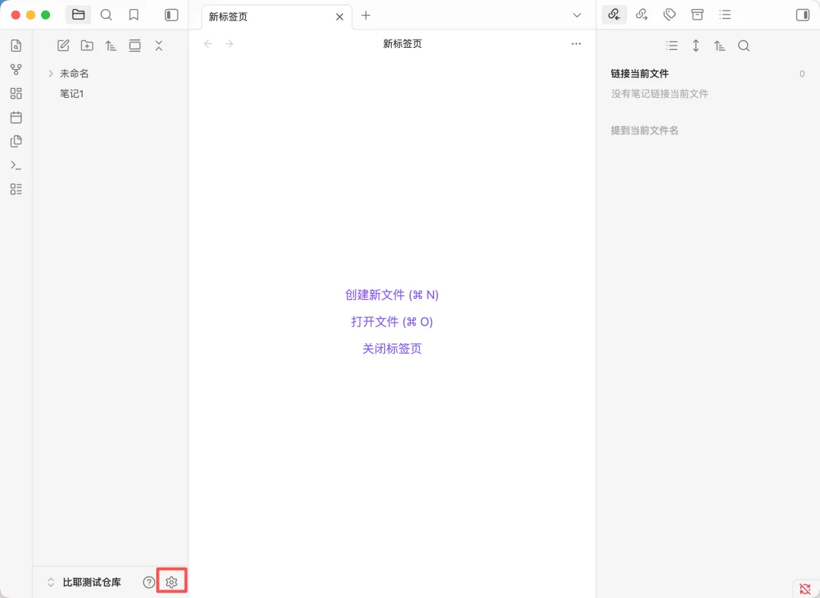Click the list-style icon at the bottom of the ribbon
The height and width of the screenshot is (598, 820).
click(16, 189)
